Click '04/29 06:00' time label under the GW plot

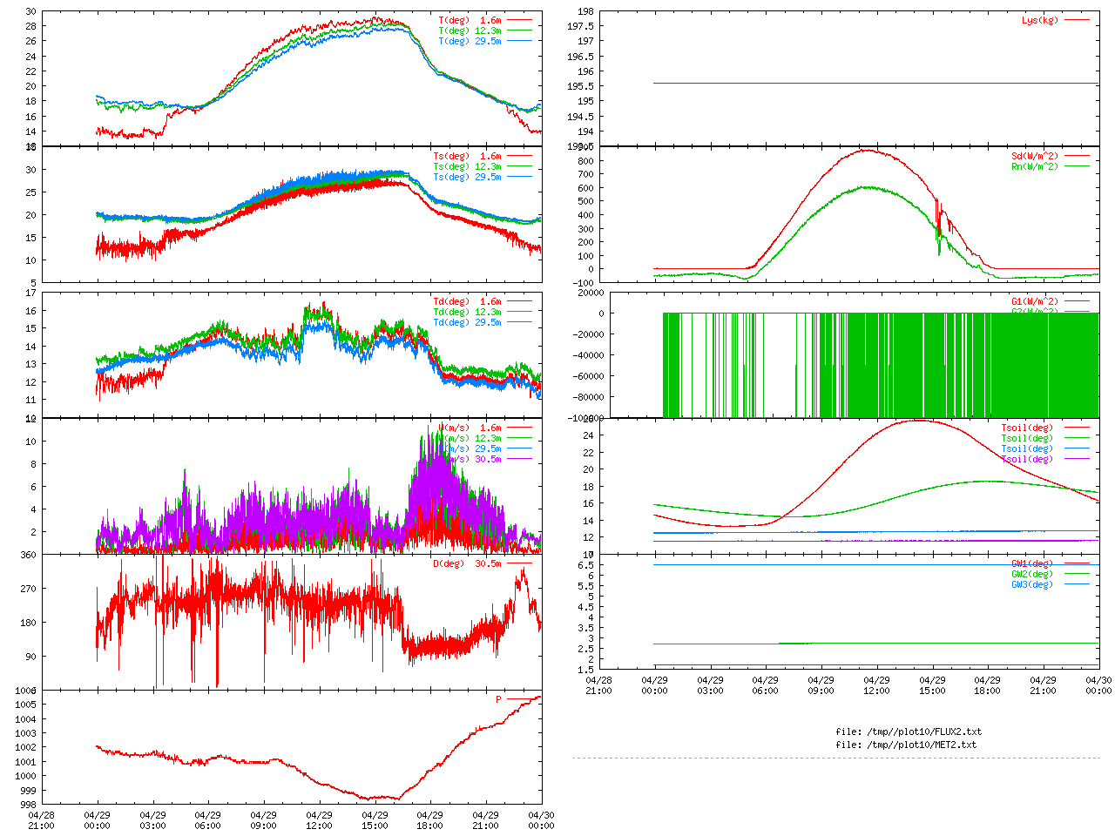coord(765,685)
